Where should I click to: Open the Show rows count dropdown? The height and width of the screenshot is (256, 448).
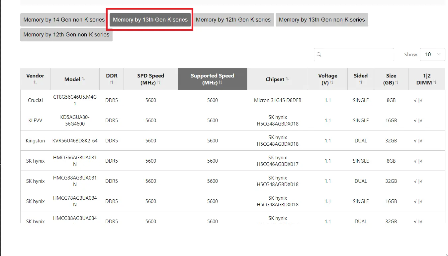432,54
